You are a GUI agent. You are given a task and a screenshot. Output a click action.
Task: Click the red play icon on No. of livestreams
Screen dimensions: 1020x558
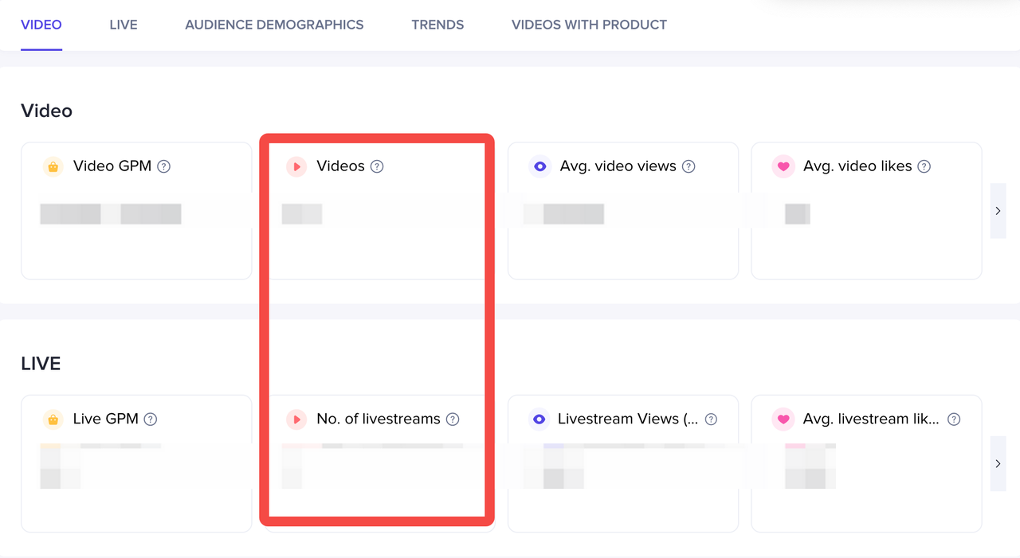296,419
